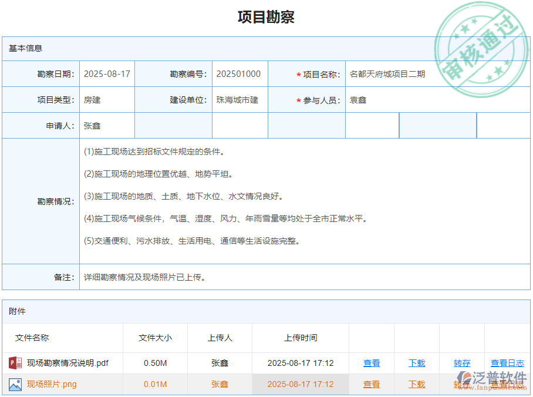The image size is (533, 397).
Task: Click 转存 on the 现场照片.png row
Action: click(461, 384)
